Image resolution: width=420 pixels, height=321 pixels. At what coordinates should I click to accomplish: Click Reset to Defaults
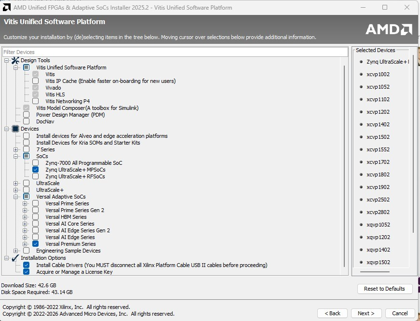[384, 289]
